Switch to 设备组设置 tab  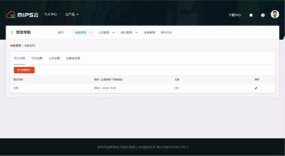[73, 58]
